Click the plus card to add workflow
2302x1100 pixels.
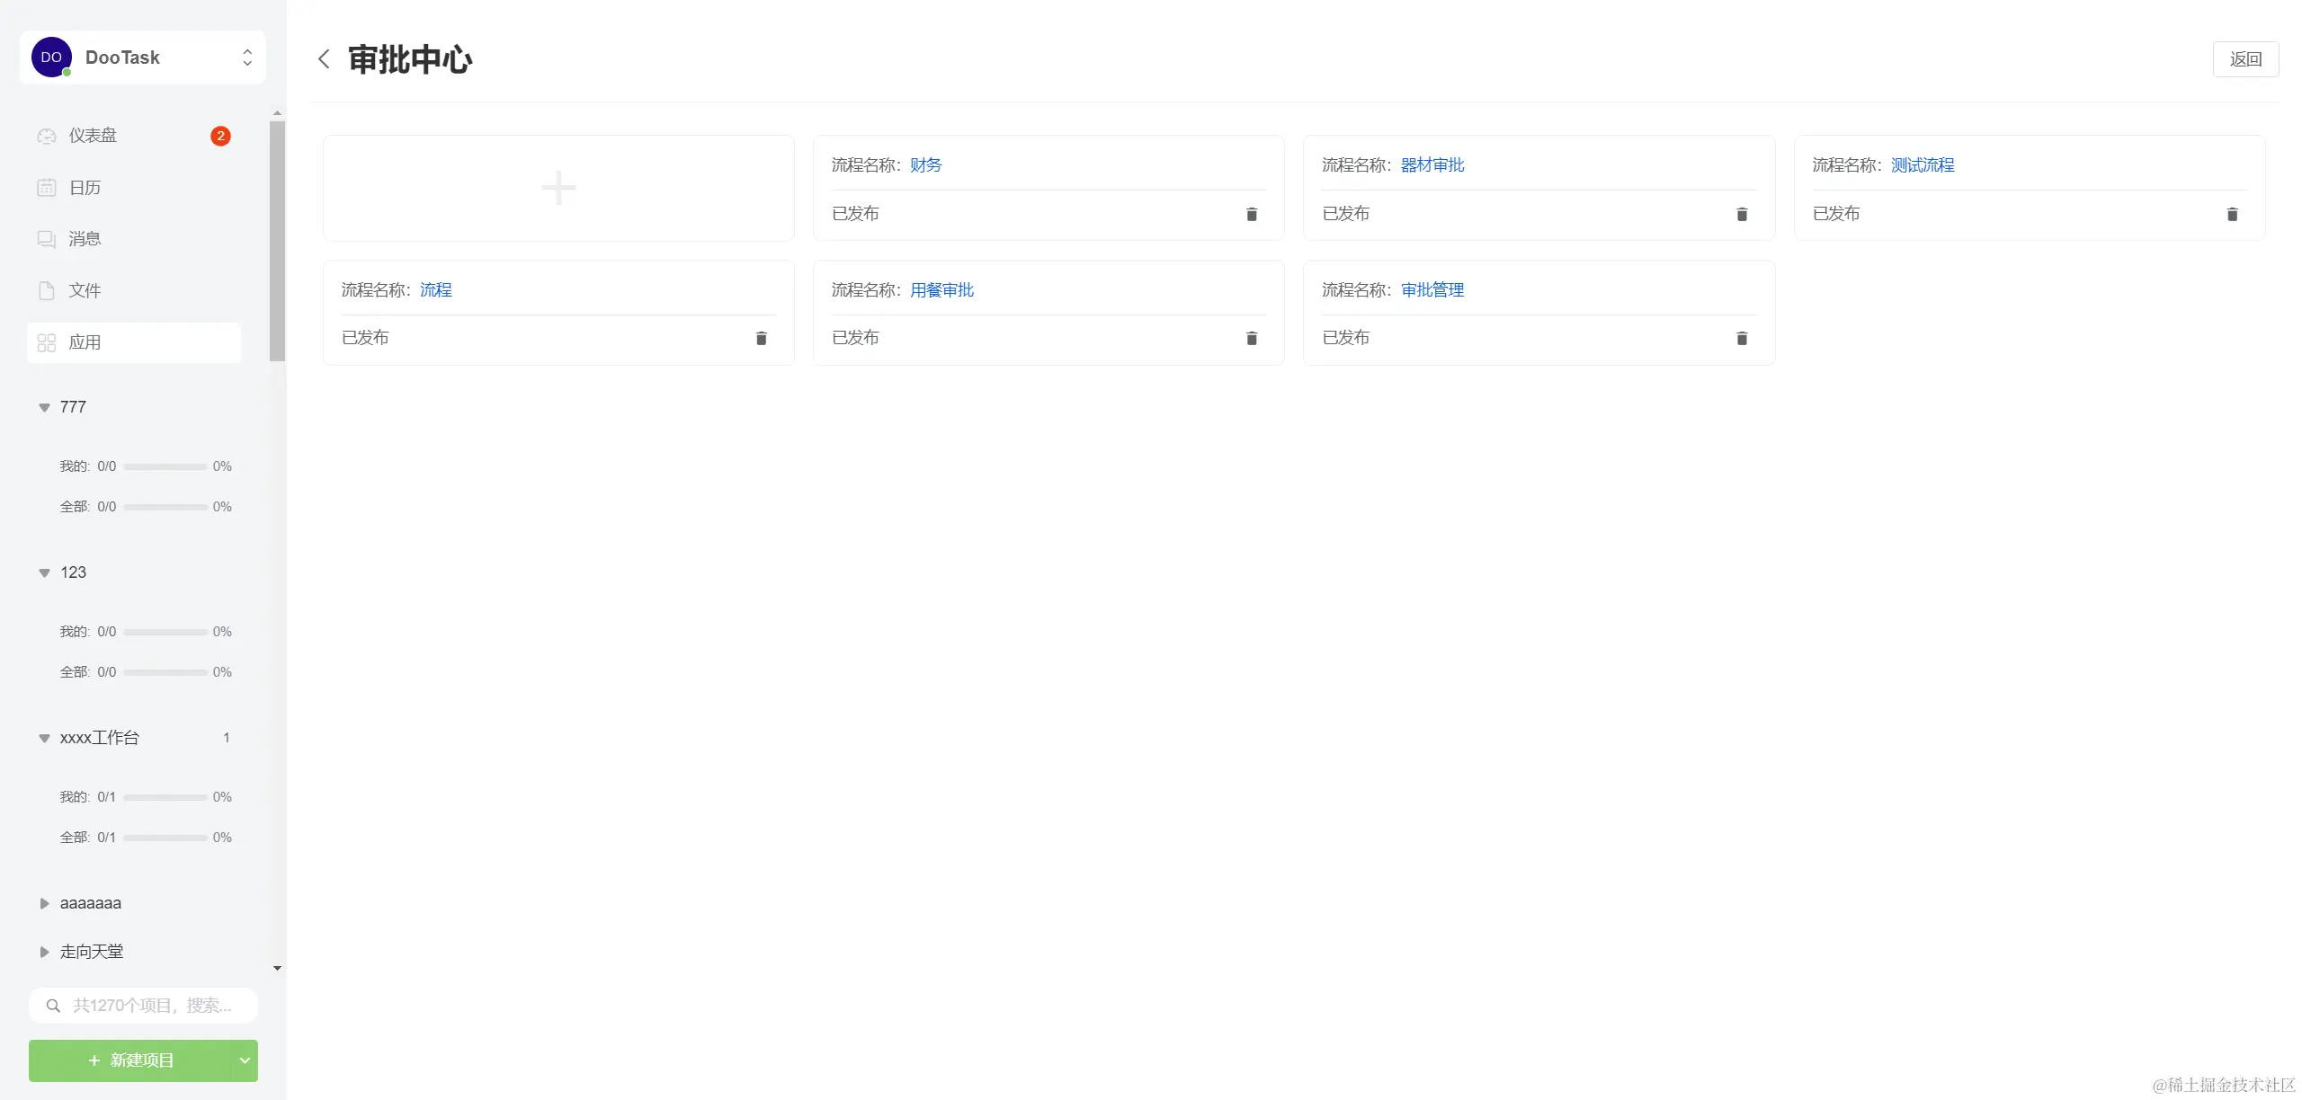point(558,188)
